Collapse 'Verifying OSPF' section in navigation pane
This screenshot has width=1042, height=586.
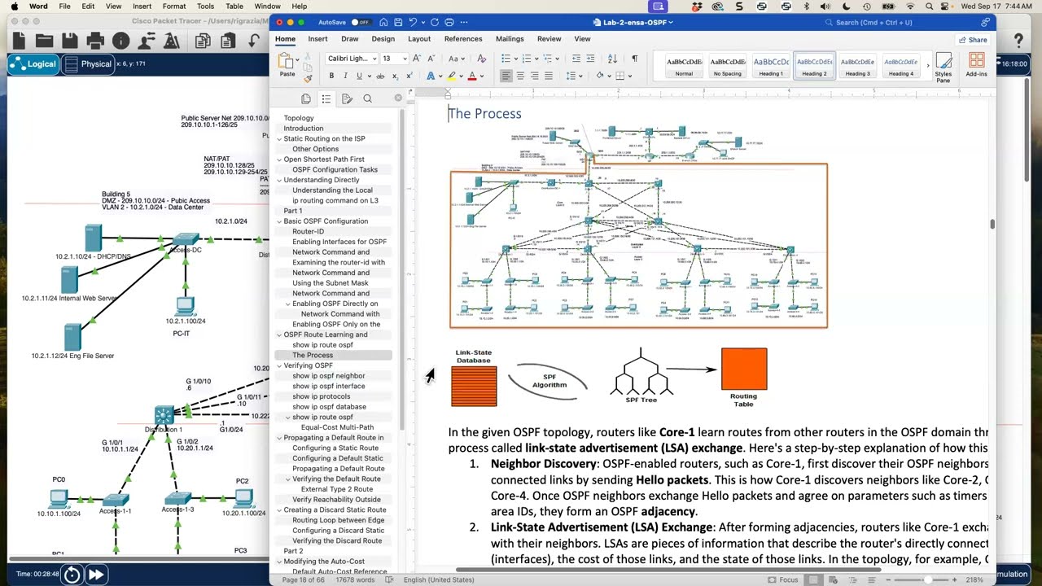click(279, 365)
